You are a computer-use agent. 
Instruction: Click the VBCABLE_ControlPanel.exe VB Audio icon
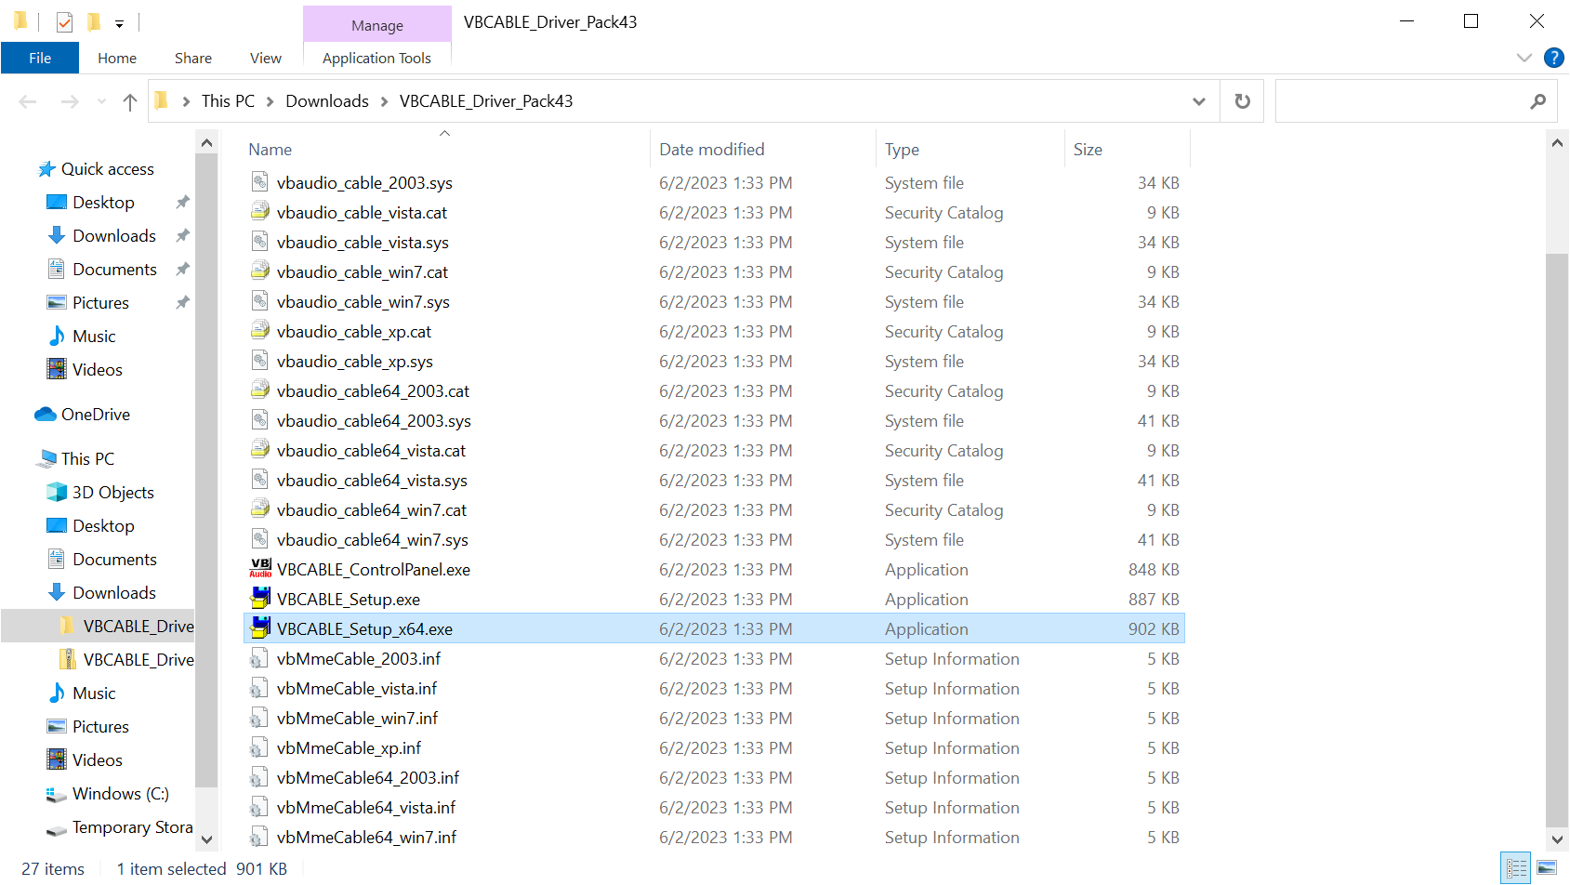pos(260,569)
